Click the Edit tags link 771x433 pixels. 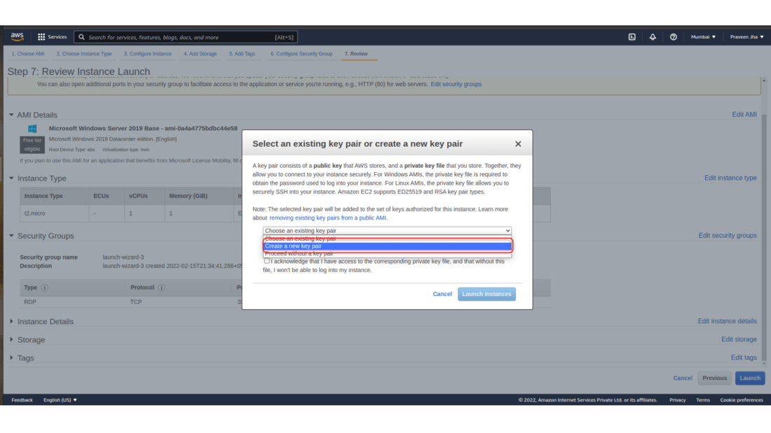pos(744,357)
